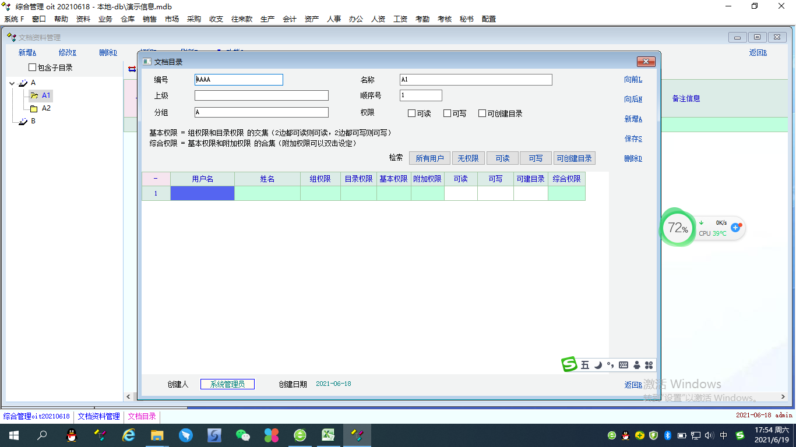Open WeChat from the taskbar
The width and height of the screenshot is (796, 447).
coord(242,435)
